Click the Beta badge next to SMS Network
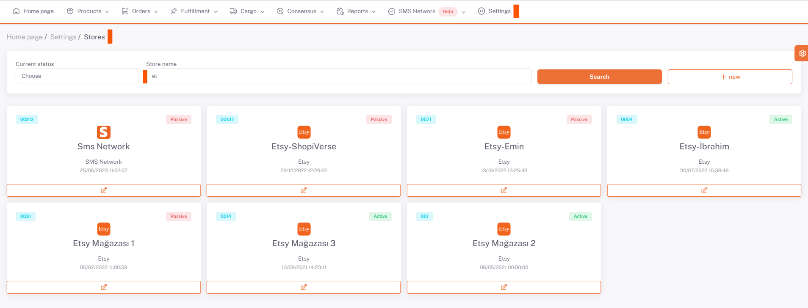Viewport: 808px width, 308px height. tap(448, 12)
